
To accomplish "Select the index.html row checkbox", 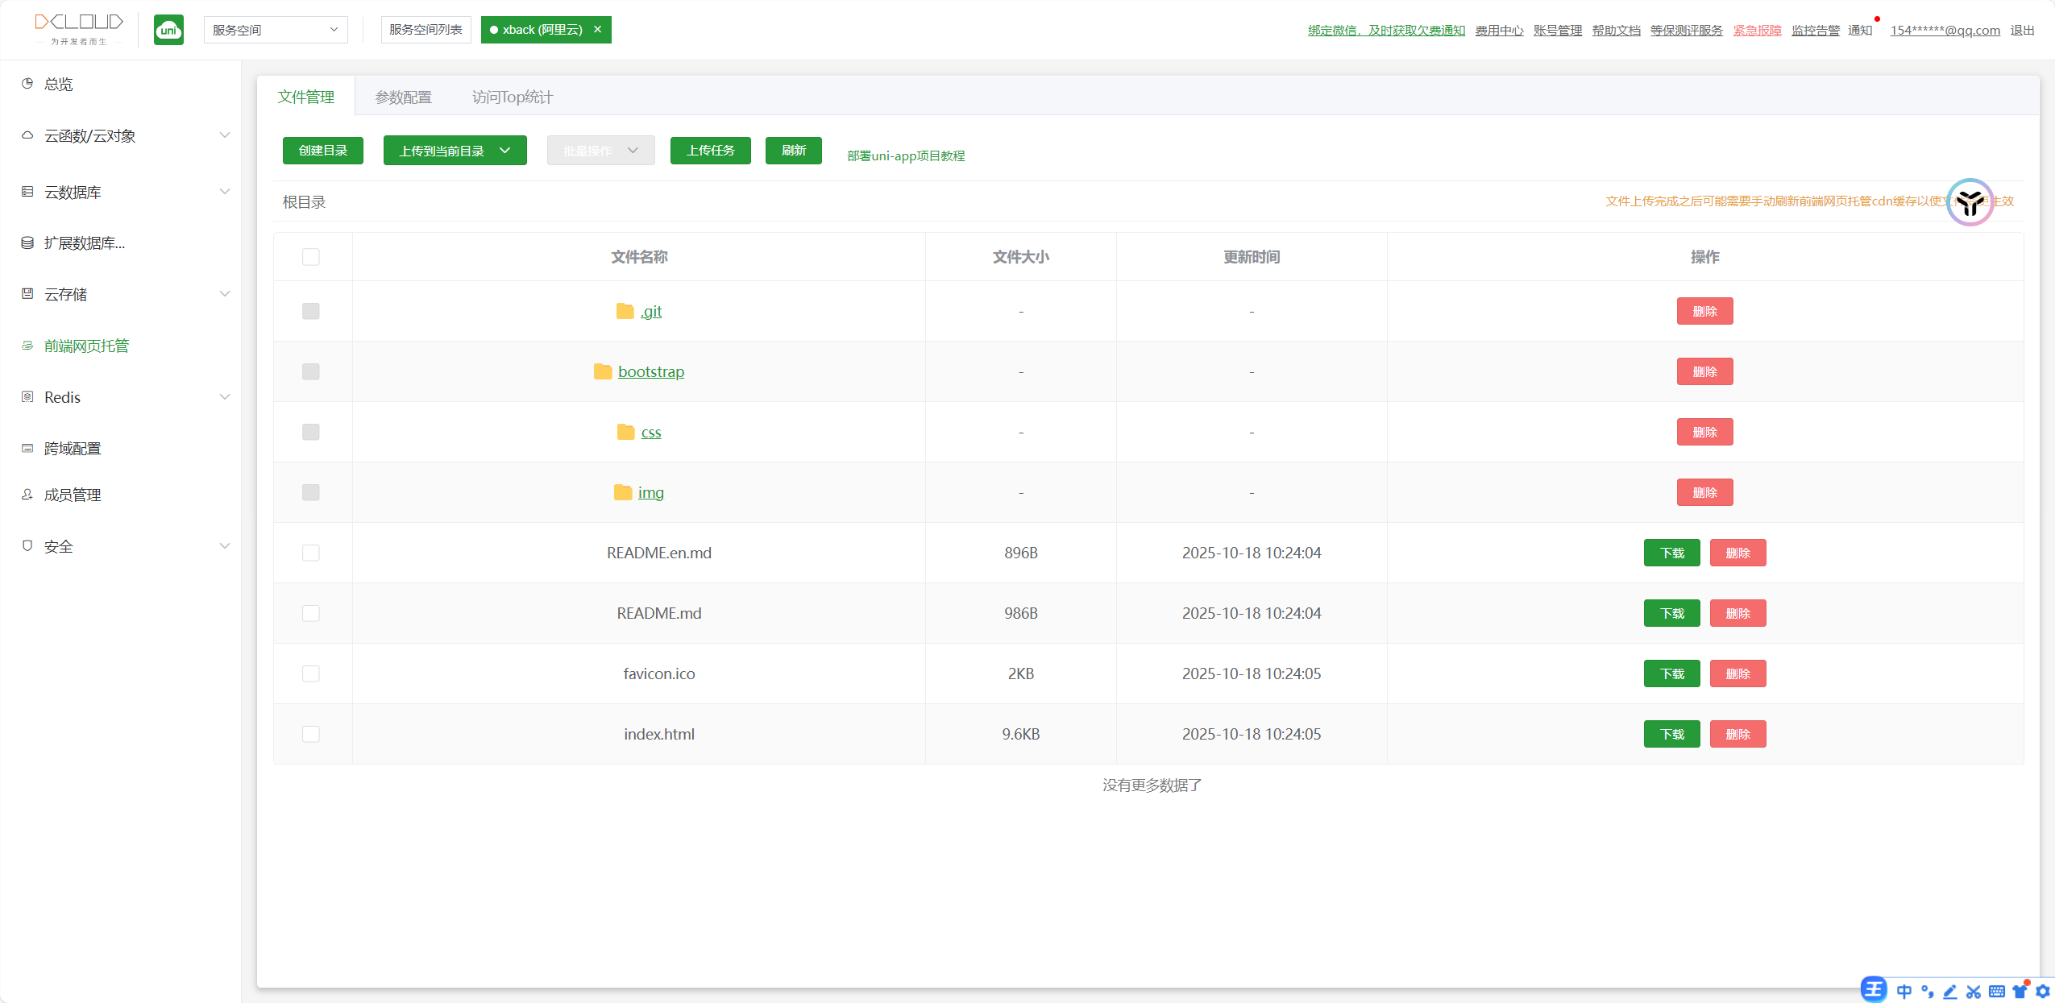I will [x=311, y=734].
